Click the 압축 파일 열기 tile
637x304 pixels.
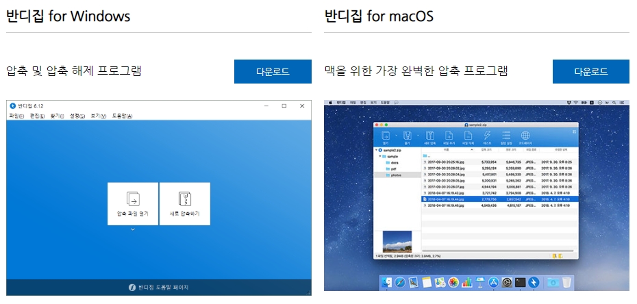coord(133,204)
